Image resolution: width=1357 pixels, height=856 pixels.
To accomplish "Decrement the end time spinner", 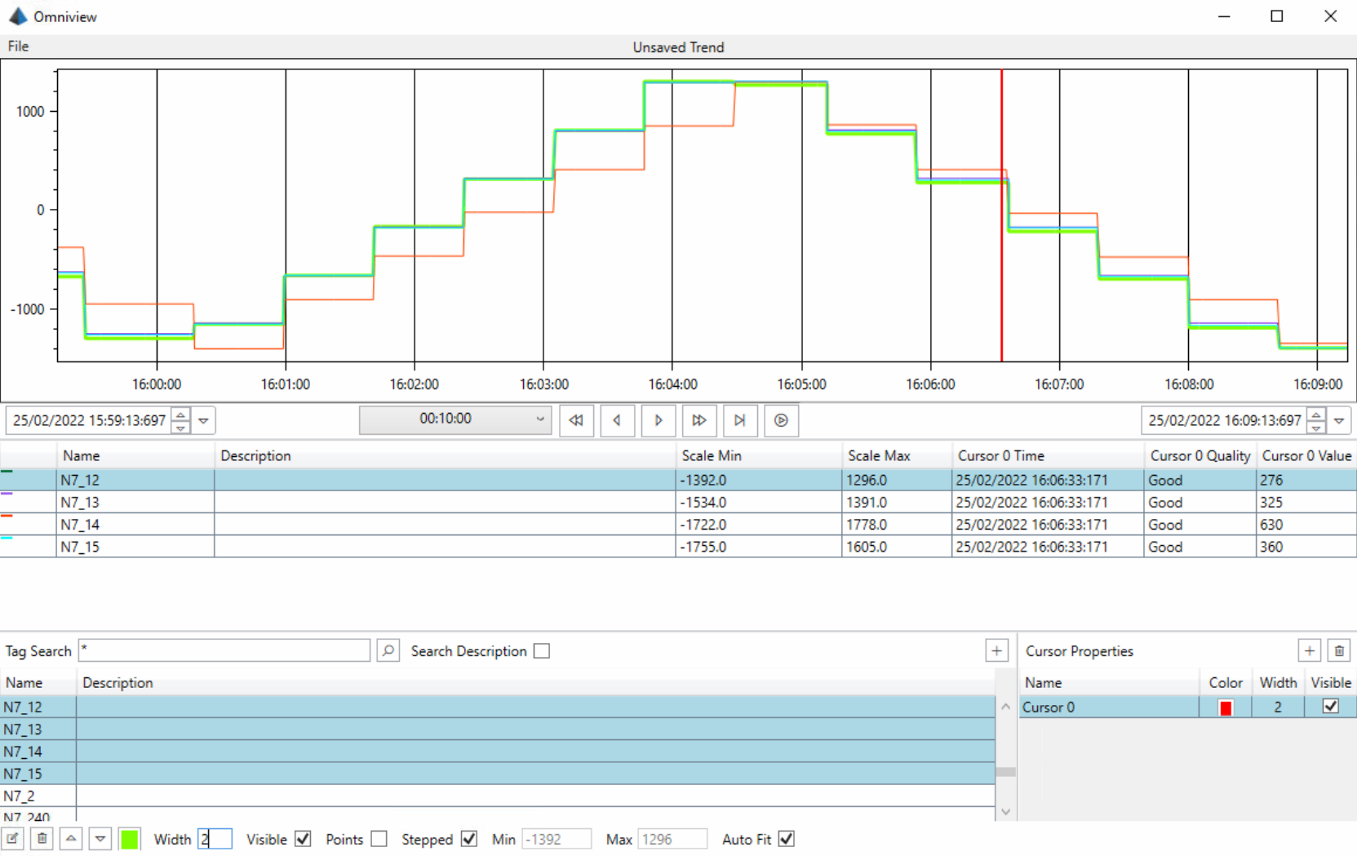I will (1316, 428).
